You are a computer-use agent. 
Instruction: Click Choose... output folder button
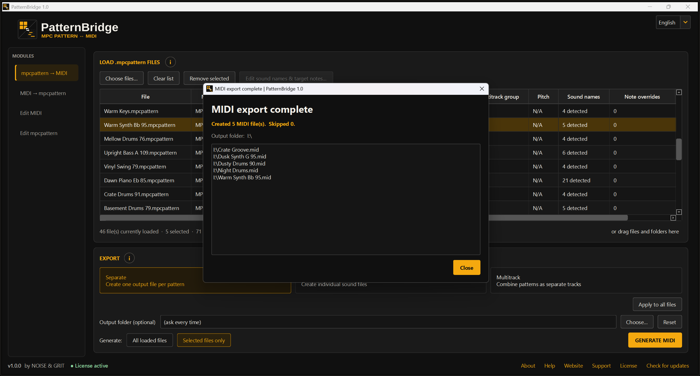tap(637, 322)
